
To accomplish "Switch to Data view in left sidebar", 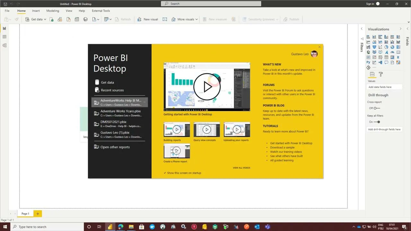I will coord(4,37).
